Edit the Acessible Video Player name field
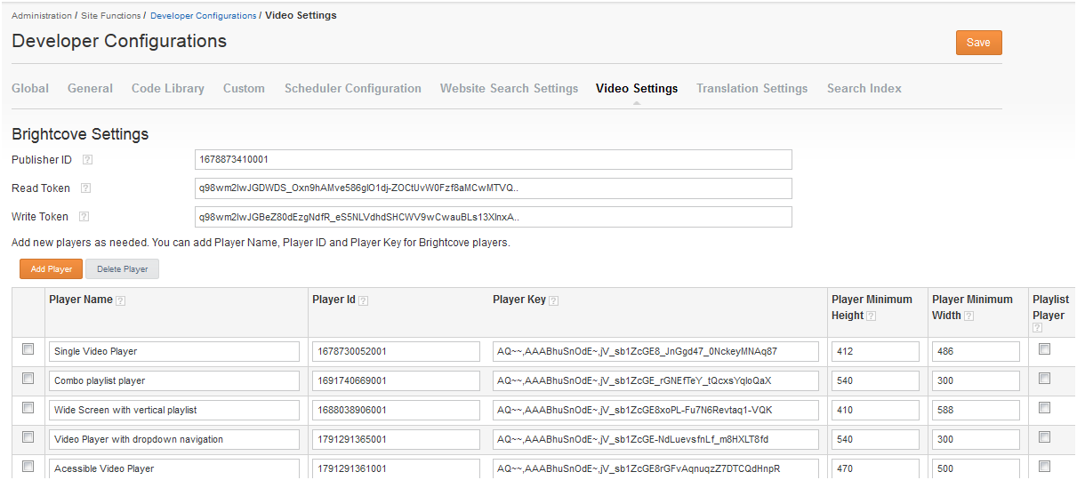 (x=174, y=468)
